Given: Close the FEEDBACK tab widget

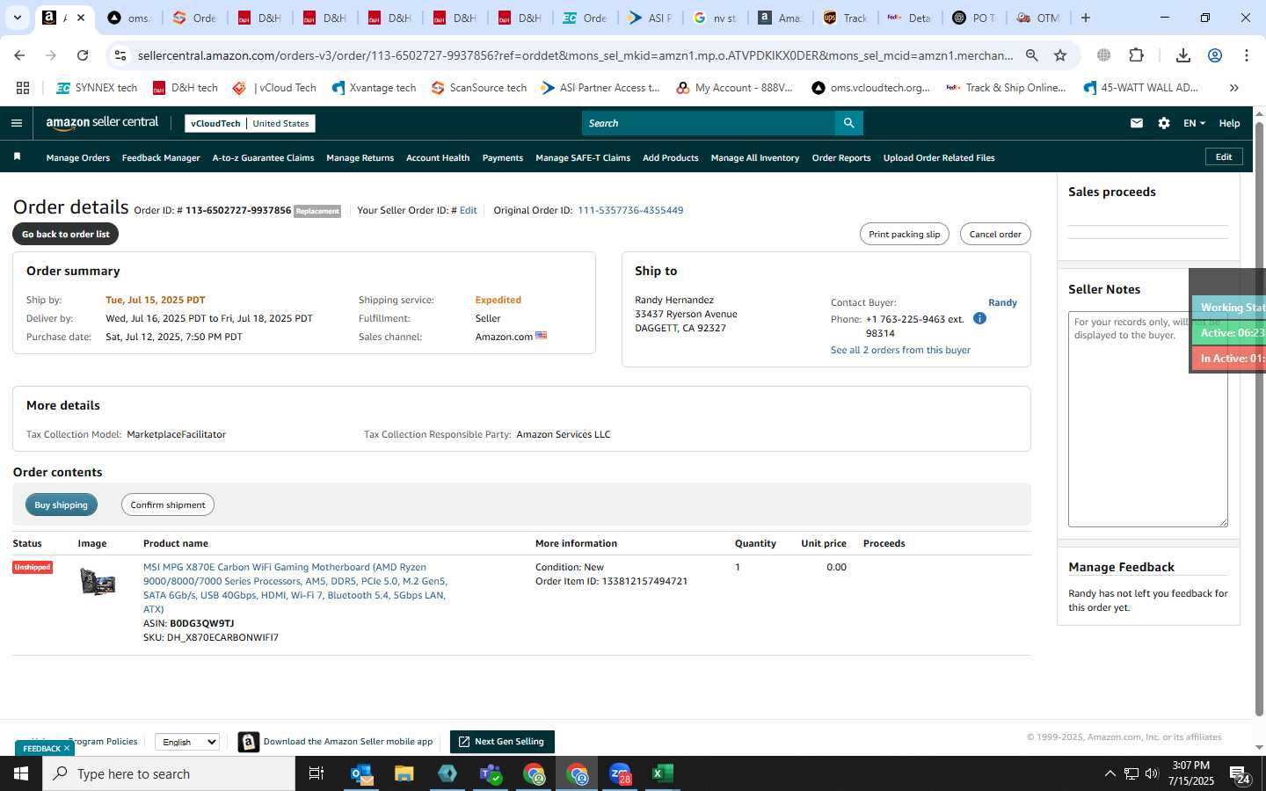Looking at the screenshot, I should (x=66, y=749).
